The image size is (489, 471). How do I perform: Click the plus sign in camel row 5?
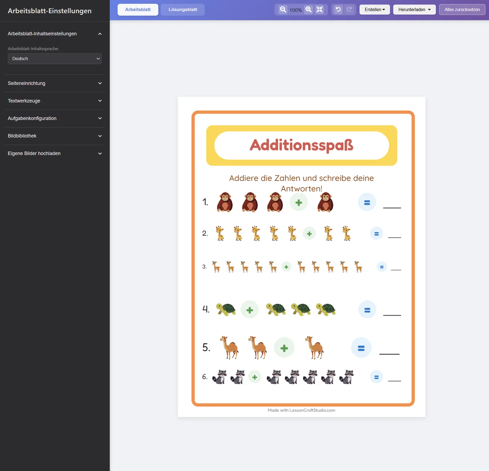coord(284,348)
